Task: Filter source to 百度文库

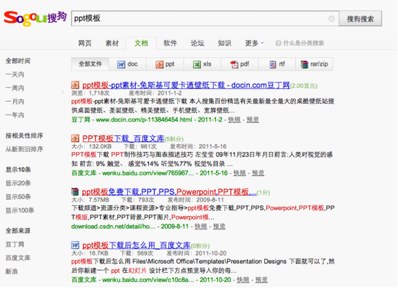Action: pos(18,258)
